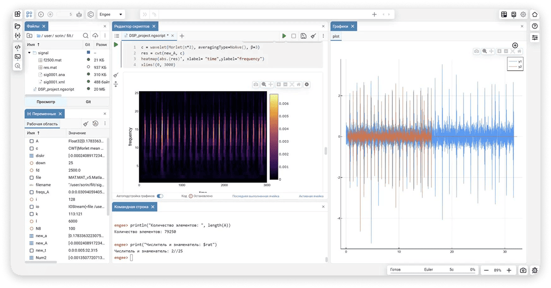Toggle the y2 series in the legend
Viewport: 551px width, 288px height.
pyautogui.click(x=515, y=67)
